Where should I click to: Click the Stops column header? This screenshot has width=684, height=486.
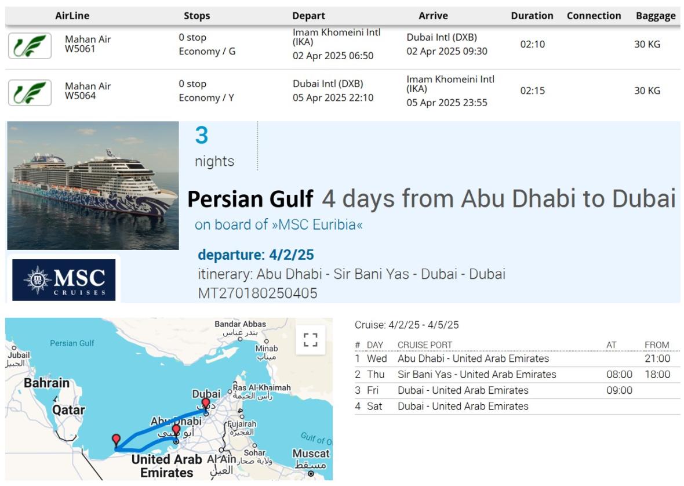[x=197, y=16]
